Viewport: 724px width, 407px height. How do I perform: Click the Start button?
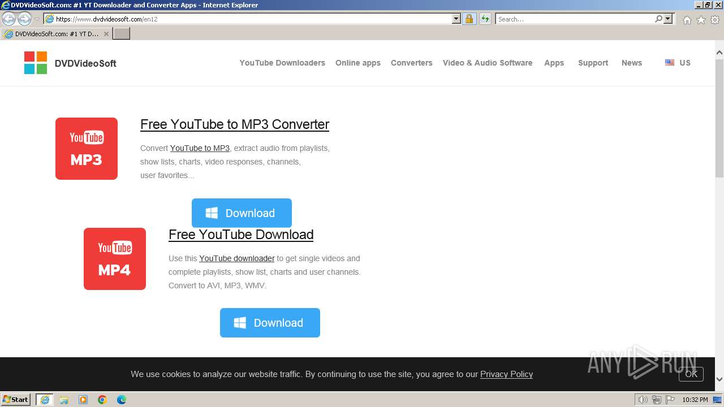(x=16, y=400)
